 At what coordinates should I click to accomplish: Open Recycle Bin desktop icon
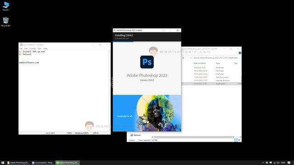(6, 22)
